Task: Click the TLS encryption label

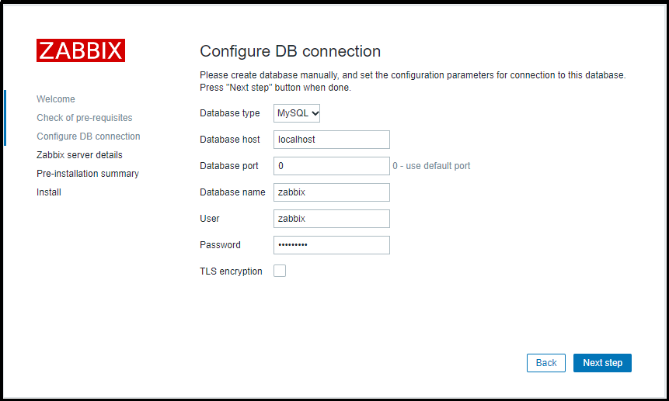Action: click(x=231, y=271)
